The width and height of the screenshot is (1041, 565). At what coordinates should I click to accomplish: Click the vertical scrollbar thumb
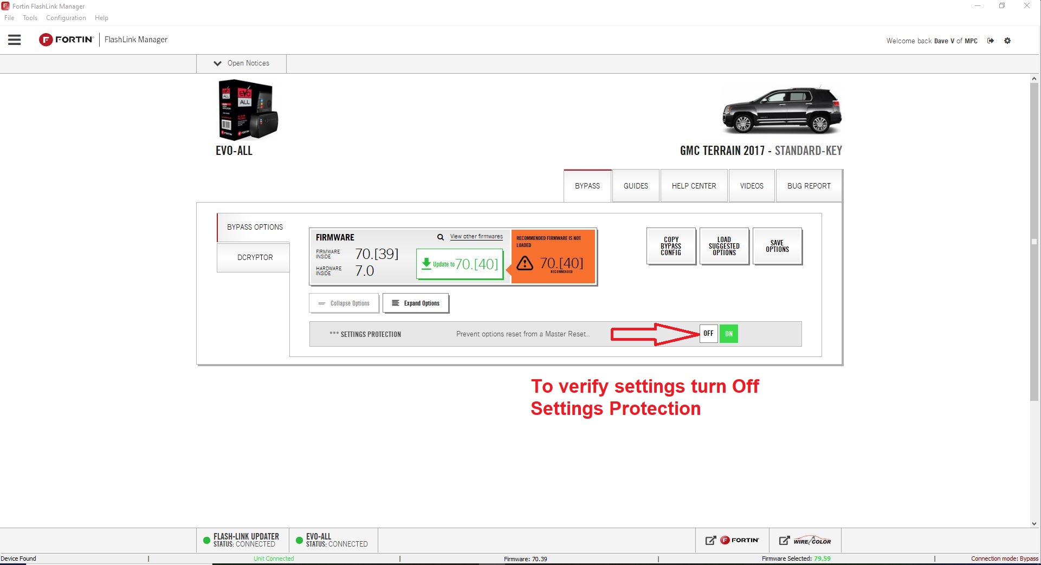tap(1034, 242)
